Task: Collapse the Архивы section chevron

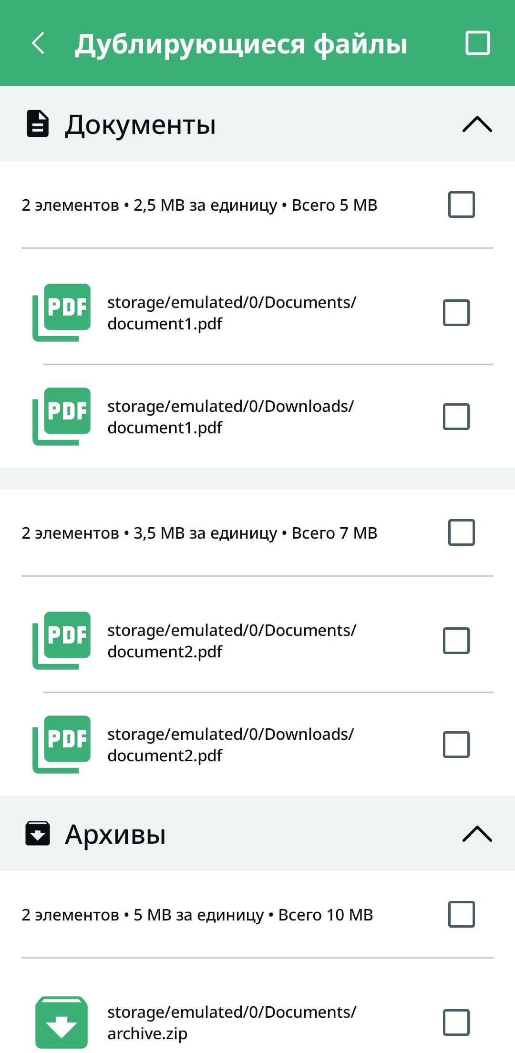Action: coord(477,834)
